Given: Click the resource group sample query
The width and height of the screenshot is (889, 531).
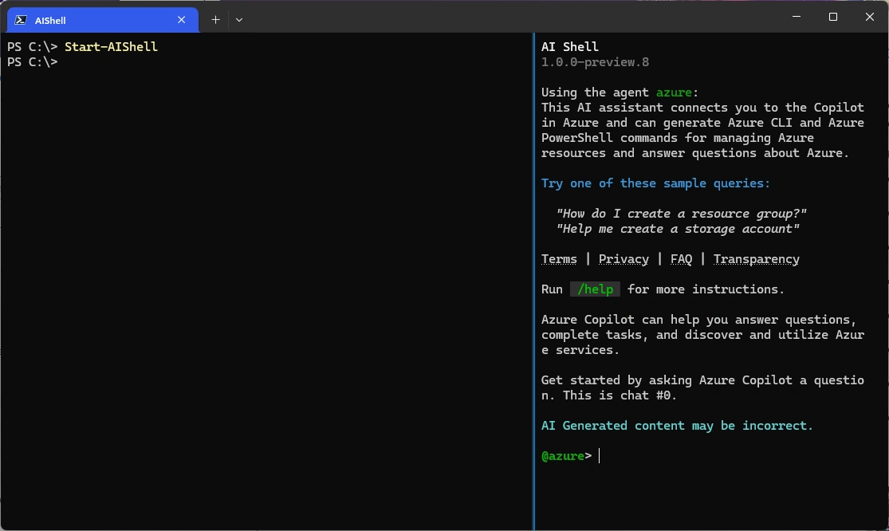Looking at the screenshot, I should coord(682,214).
